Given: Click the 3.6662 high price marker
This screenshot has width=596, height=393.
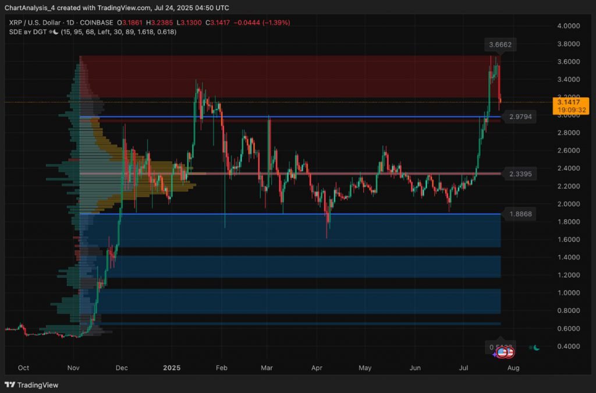Looking at the screenshot, I should tap(499, 44).
